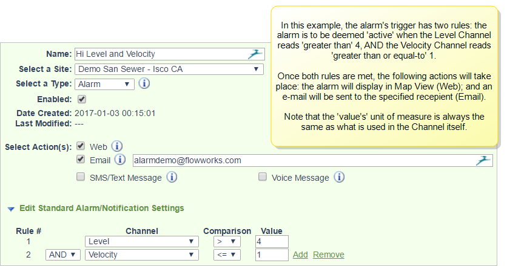Click the Last Modified label

click(44, 123)
